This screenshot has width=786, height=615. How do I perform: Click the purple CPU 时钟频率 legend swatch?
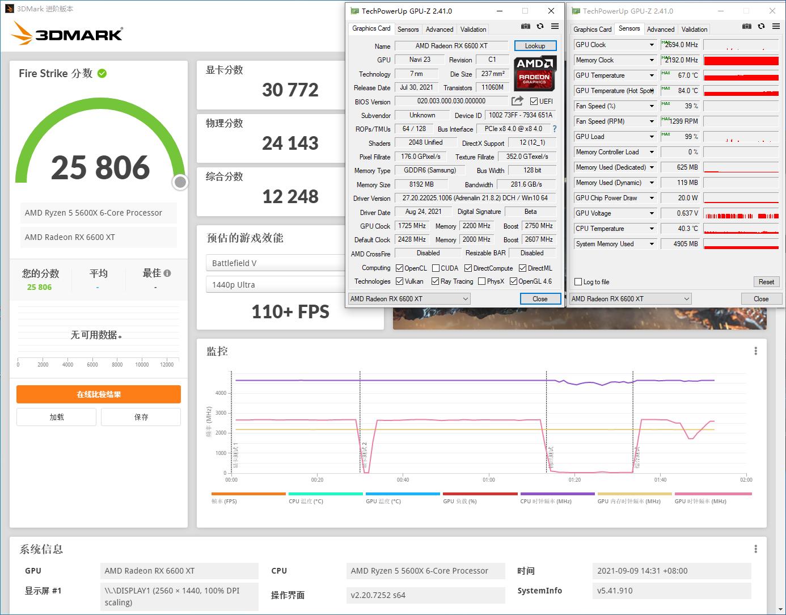tap(557, 494)
